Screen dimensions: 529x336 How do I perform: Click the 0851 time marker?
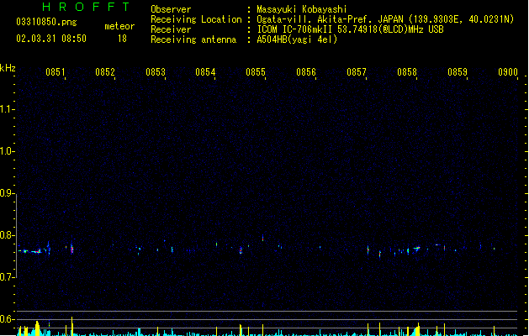(x=56, y=72)
